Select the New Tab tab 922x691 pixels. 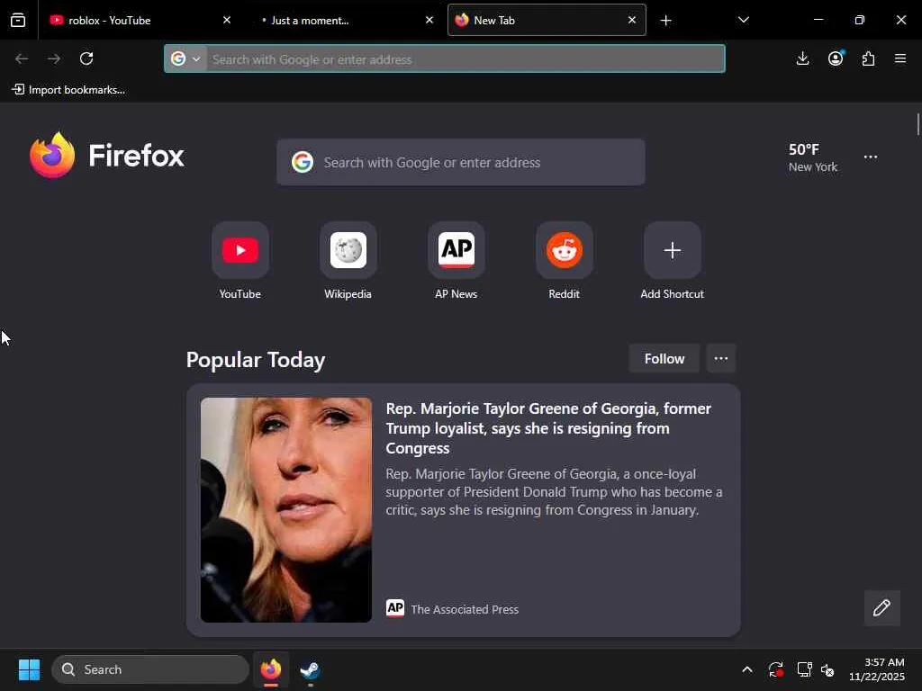(x=547, y=20)
